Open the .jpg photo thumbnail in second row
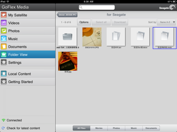 click(x=68, y=61)
